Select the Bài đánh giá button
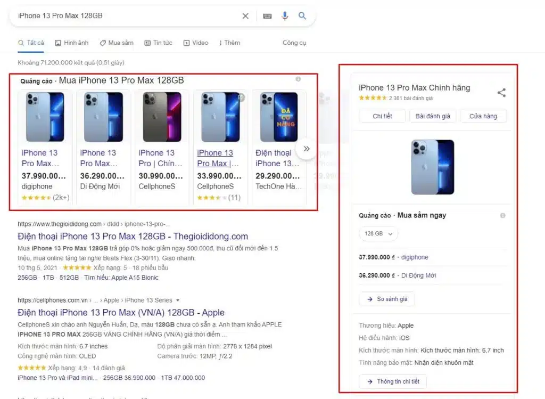 (x=433, y=116)
